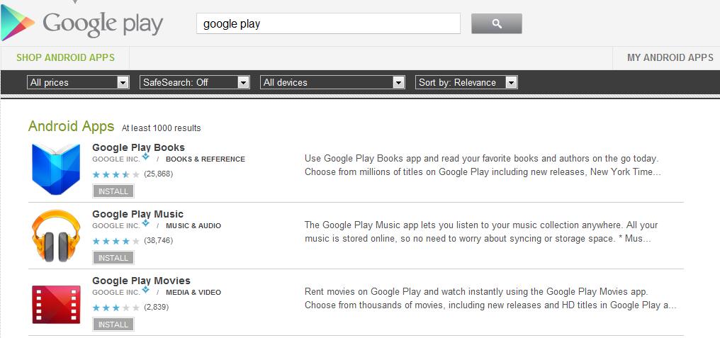The image size is (720, 338).
Task: Install Google Play Music
Action: point(113,258)
